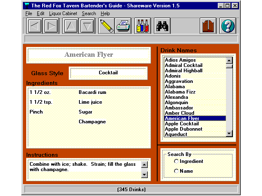Select the Name search radio button
262x196 pixels.
176,171
